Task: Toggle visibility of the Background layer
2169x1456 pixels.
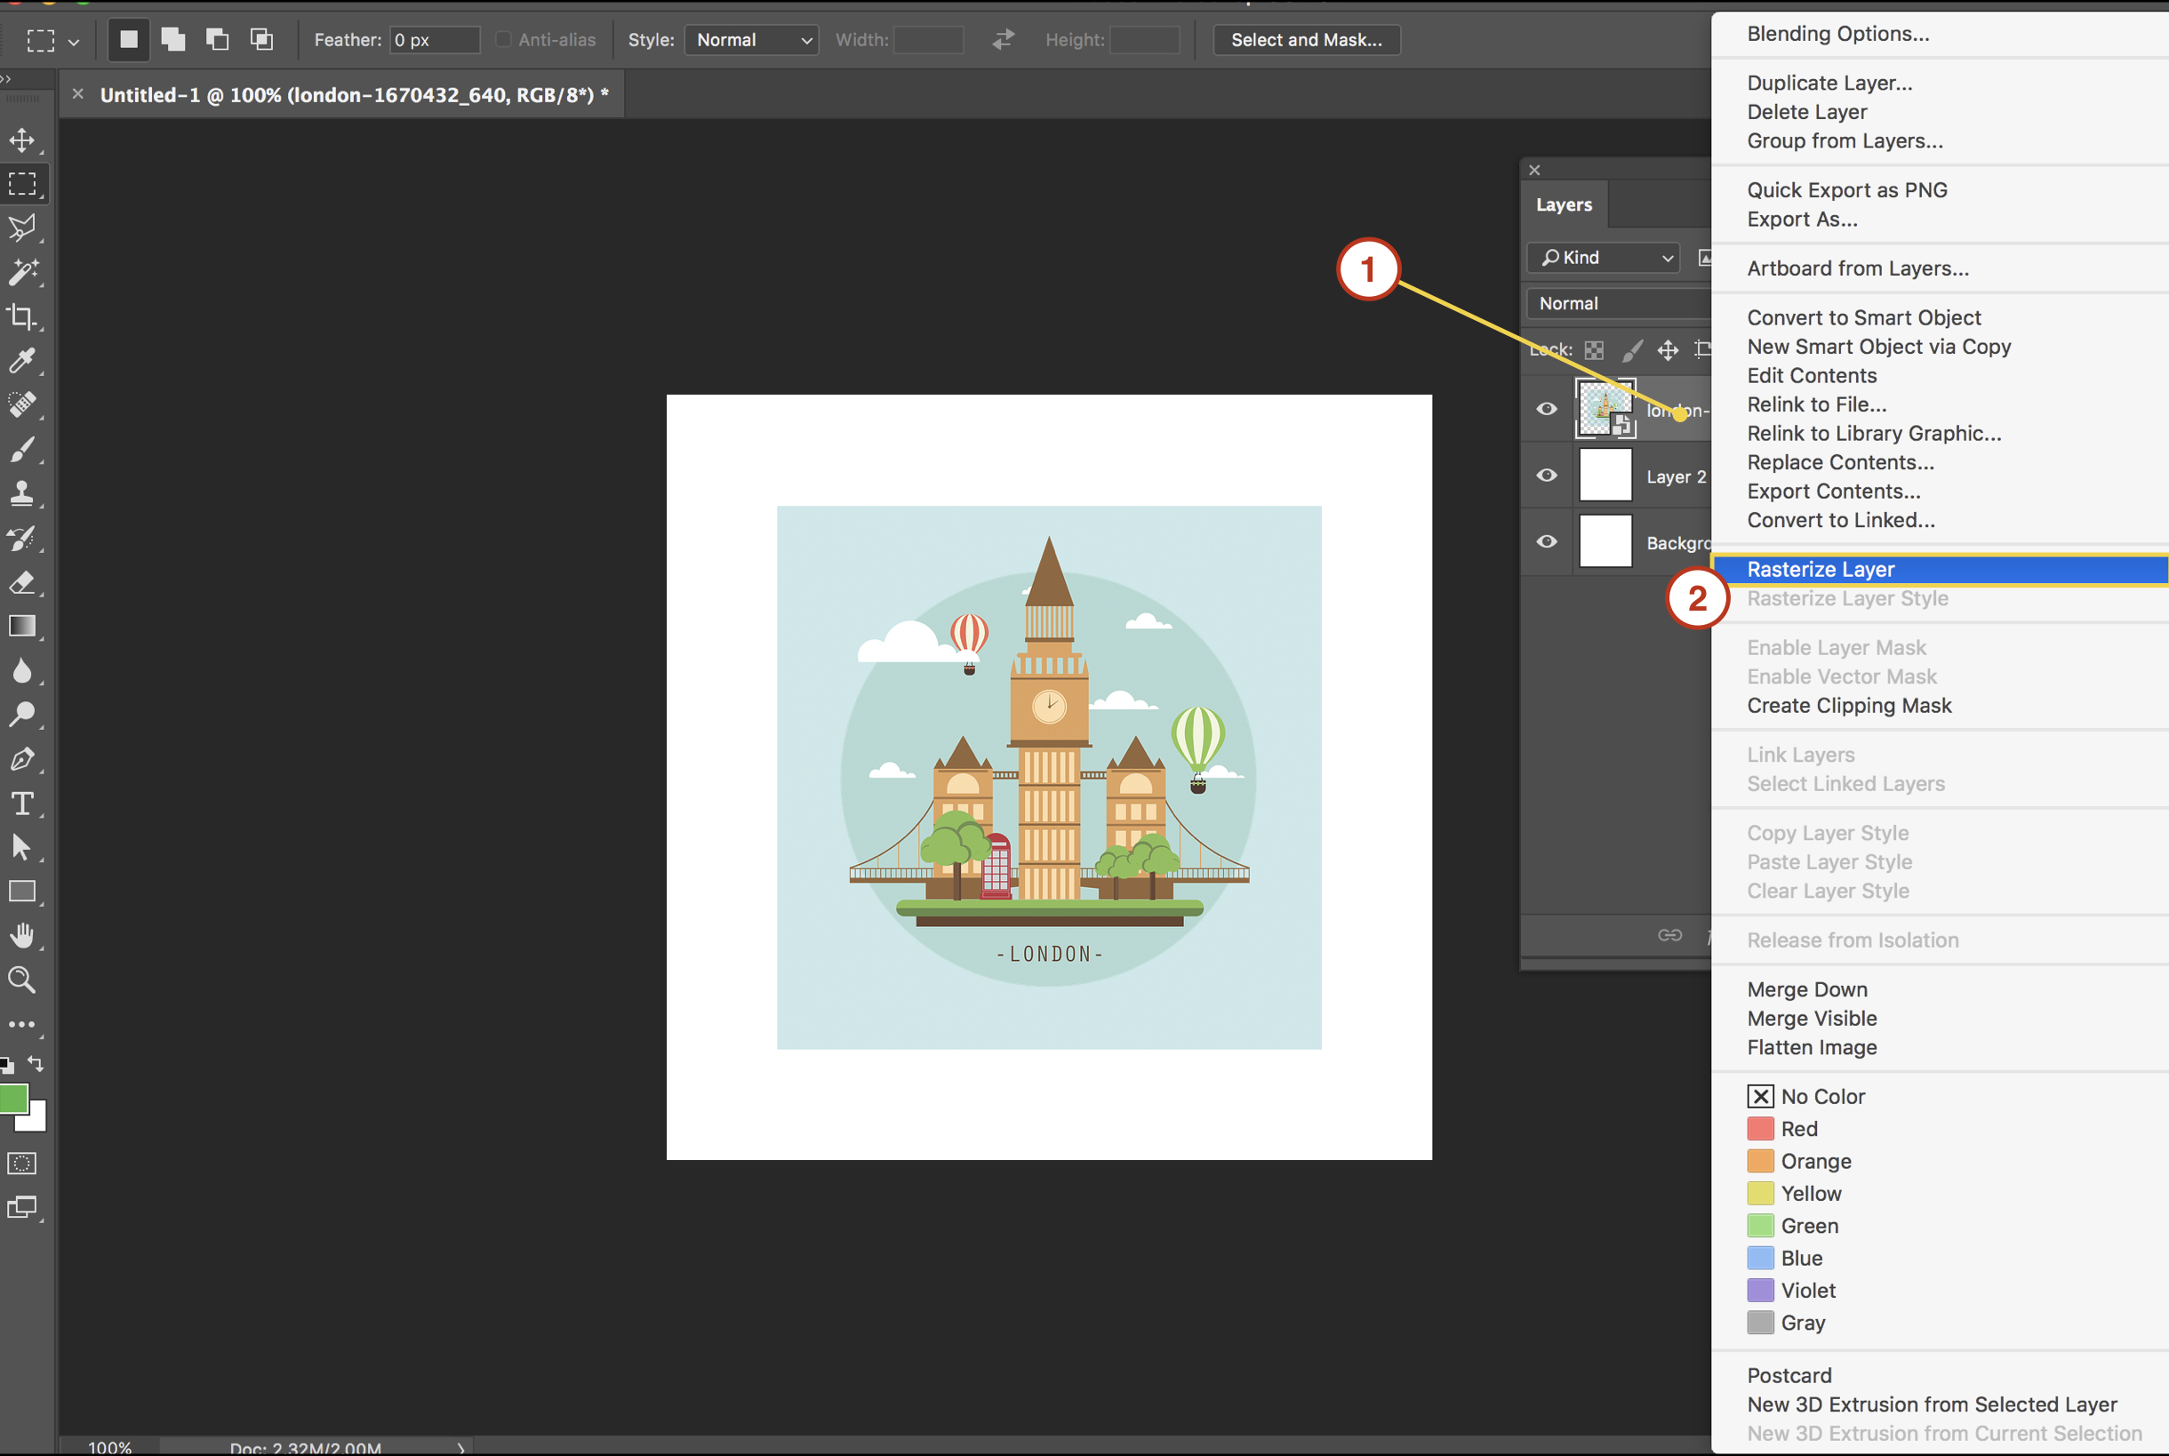Action: [1546, 542]
